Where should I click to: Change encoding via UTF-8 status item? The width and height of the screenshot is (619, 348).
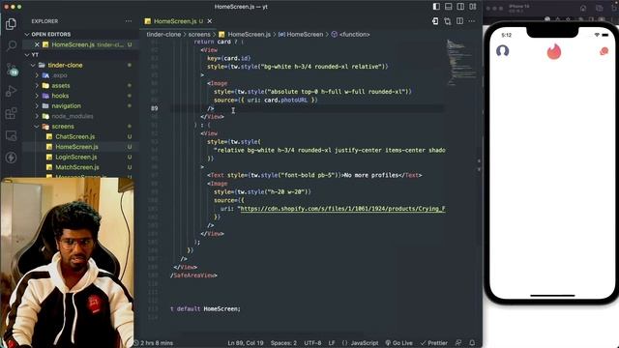(x=312, y=343)
